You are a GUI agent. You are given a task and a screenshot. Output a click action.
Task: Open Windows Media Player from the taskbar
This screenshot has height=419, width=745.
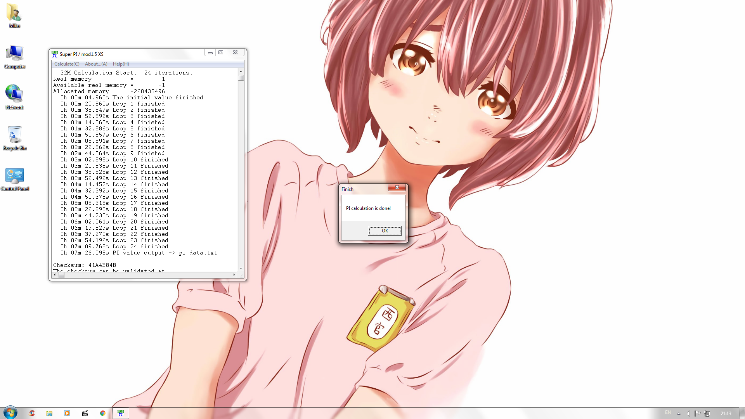[67, 413]
